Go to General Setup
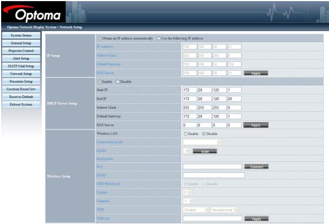This screenshot has width=329, height=224. (21, 43)
